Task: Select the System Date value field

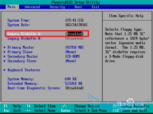Action: (x=76, y=25)
